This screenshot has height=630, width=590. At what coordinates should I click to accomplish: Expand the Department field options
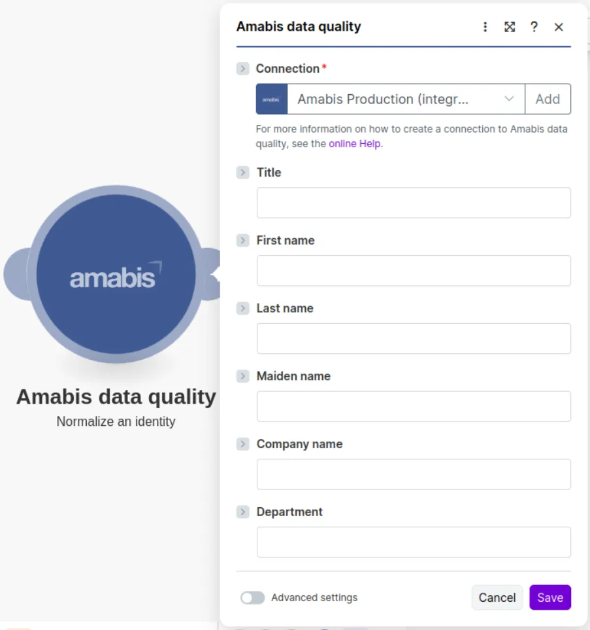tap(242, 512)
